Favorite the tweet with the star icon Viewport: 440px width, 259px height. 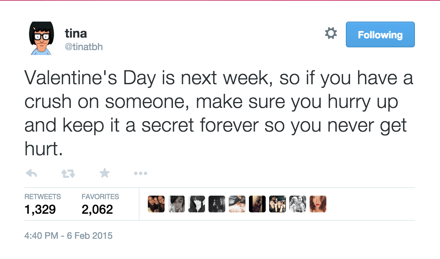coord(104,173)
